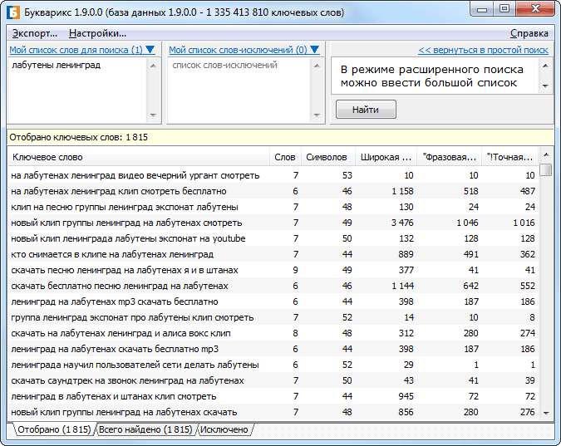This screenshot has width=561, height=446.
Task: Expand the exclusion word list dropdown triangle
Action: tap(314, 50)
